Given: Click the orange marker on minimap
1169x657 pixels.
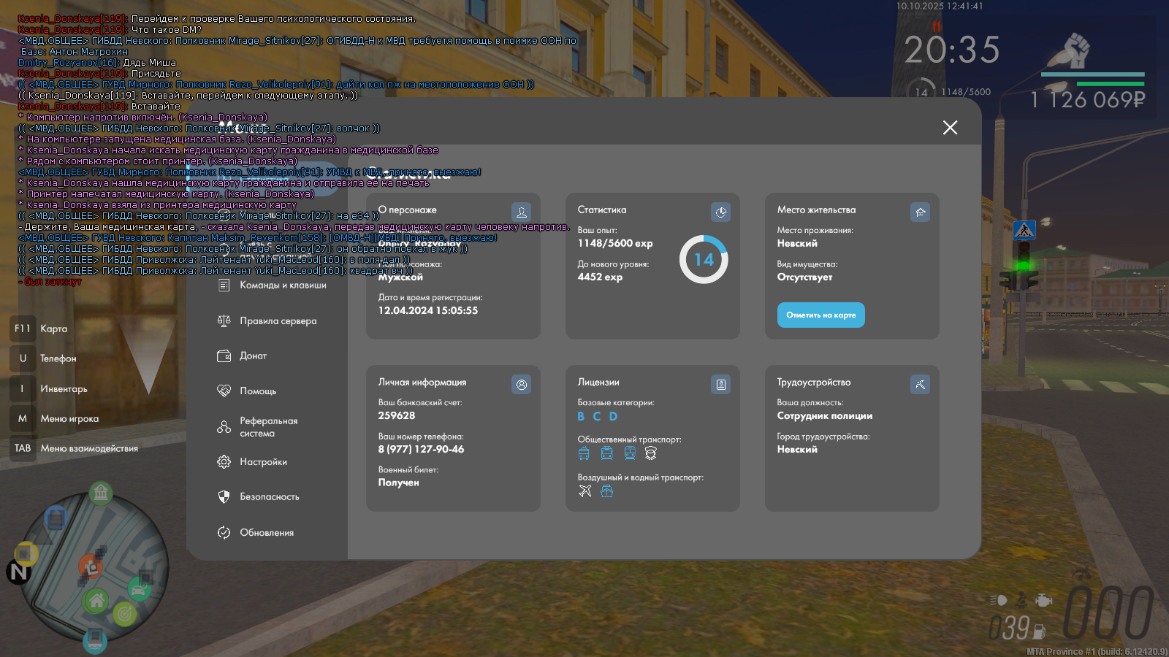Looking at the screenshot, I should click(x=91, y=566).
